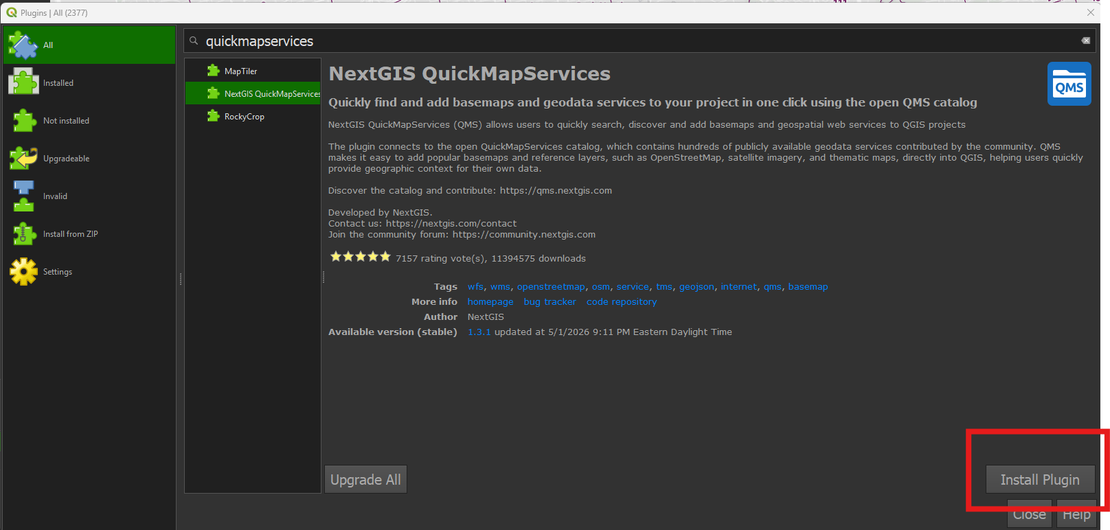Screen dimensions: 1110x530
Task: Click the Installed puzzle-piece icon
Action: click(23, 83)
